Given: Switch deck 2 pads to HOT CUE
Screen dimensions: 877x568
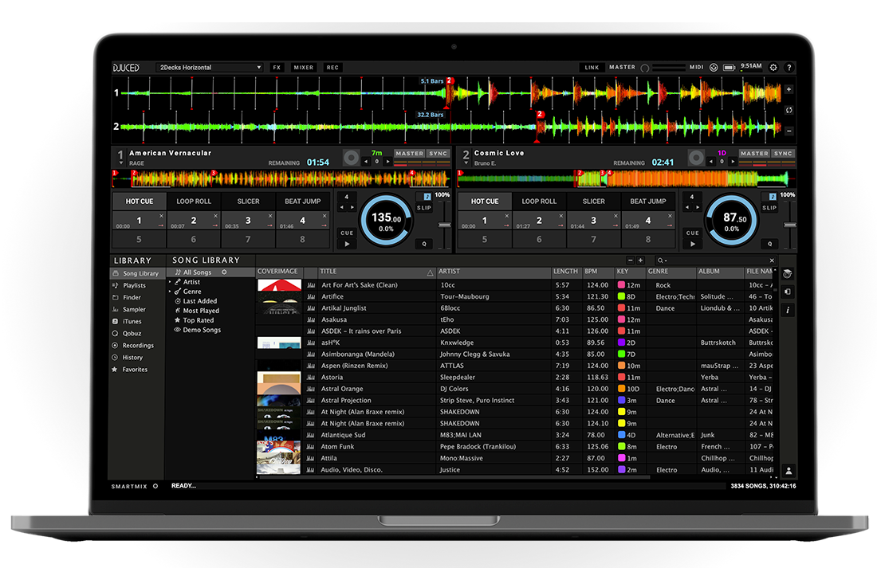Looking at the screenshot, I should click(485, 202).
